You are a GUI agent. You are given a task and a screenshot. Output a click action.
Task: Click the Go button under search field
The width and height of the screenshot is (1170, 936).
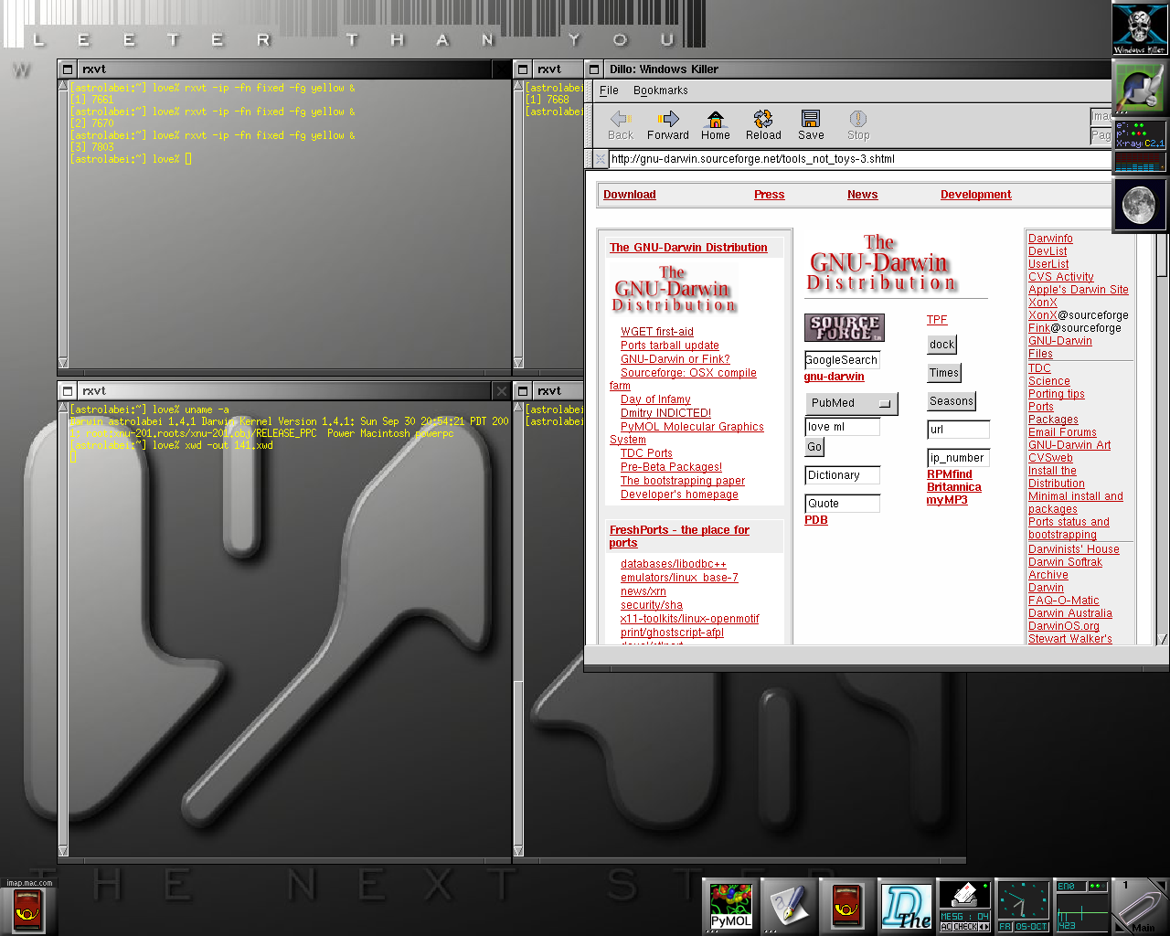pos(814,447)
